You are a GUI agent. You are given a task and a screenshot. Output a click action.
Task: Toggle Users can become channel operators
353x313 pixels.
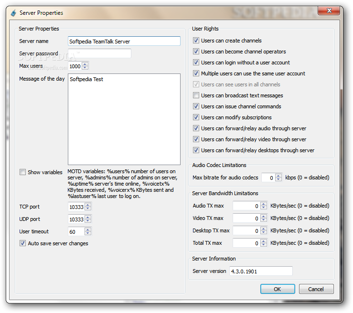pyautogui.click(x=196, y=52)
